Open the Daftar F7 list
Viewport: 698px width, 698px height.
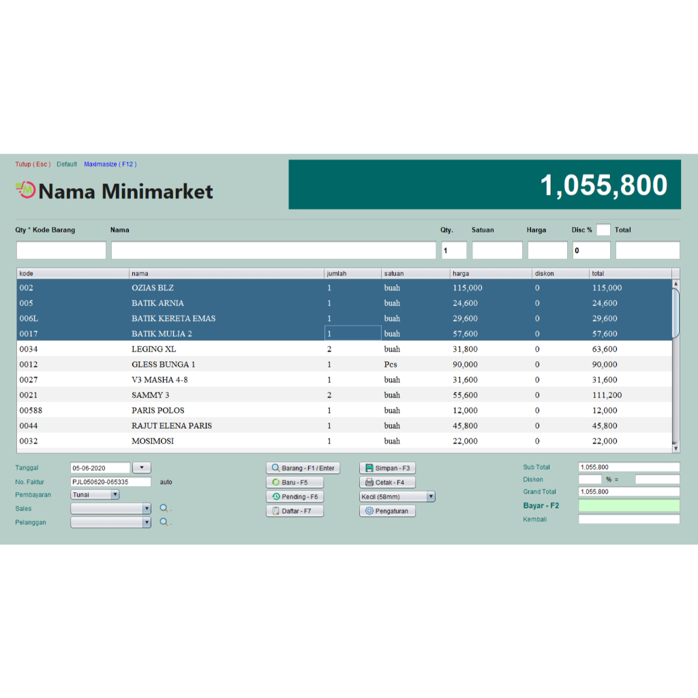point(294,511)
